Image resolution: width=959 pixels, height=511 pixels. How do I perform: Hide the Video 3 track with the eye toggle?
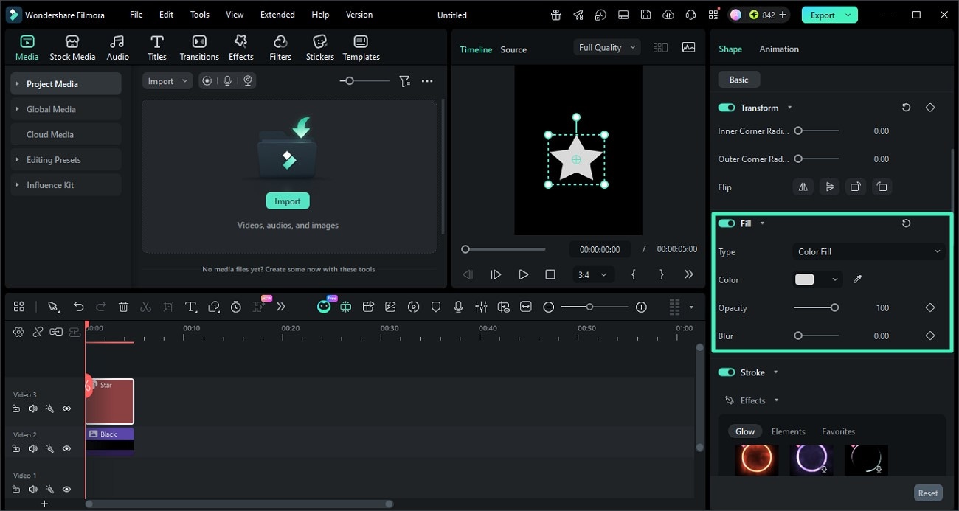point(66,409)
